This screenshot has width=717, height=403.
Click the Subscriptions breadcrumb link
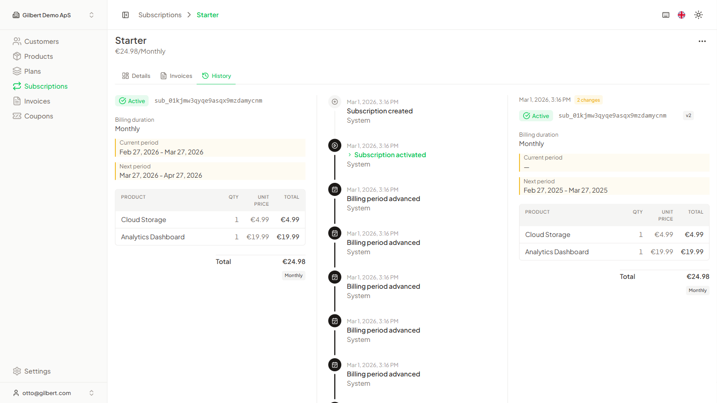click(160, 15)
